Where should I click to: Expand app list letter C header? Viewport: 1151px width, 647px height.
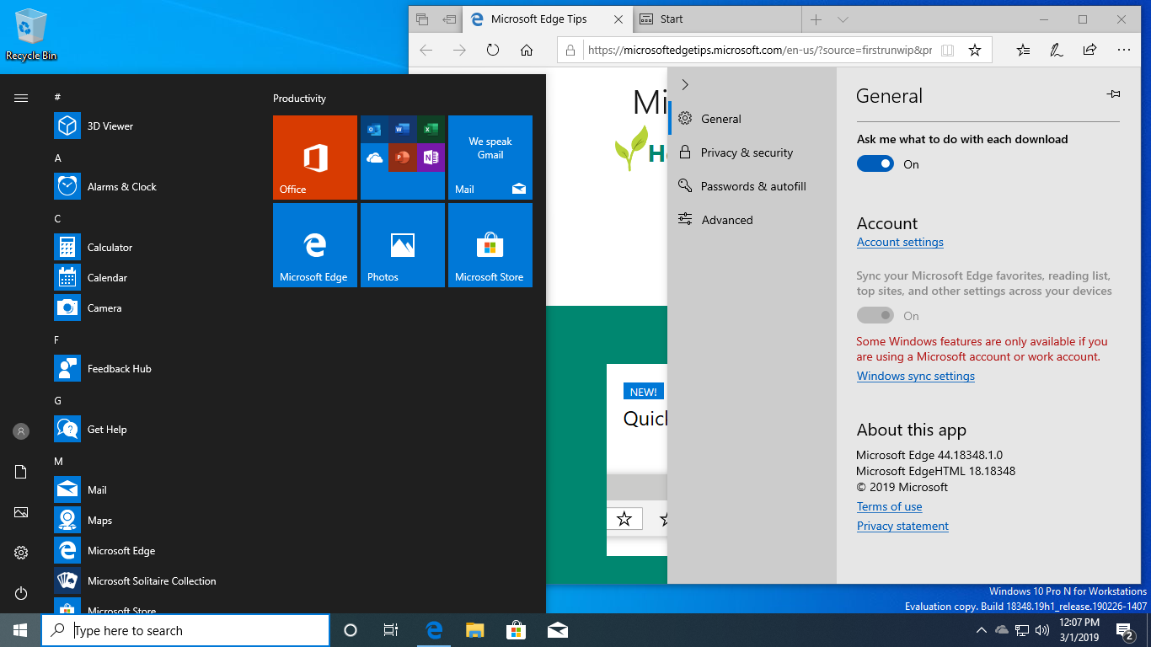57,219
